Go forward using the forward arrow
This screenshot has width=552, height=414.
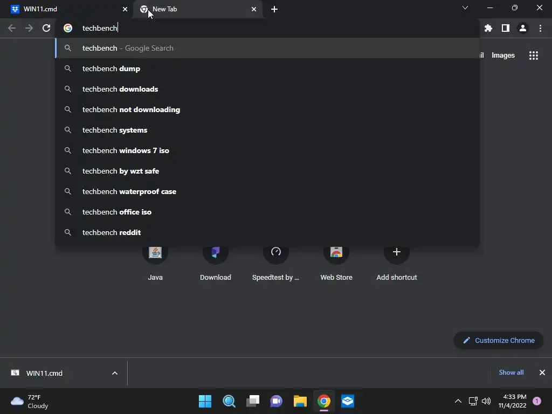point(29,28)
